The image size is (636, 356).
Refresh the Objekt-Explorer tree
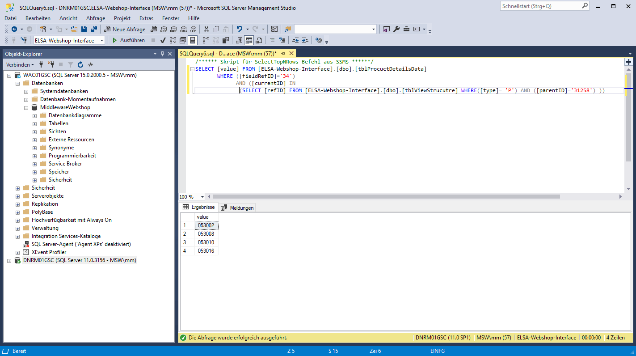tap(80, 64)
